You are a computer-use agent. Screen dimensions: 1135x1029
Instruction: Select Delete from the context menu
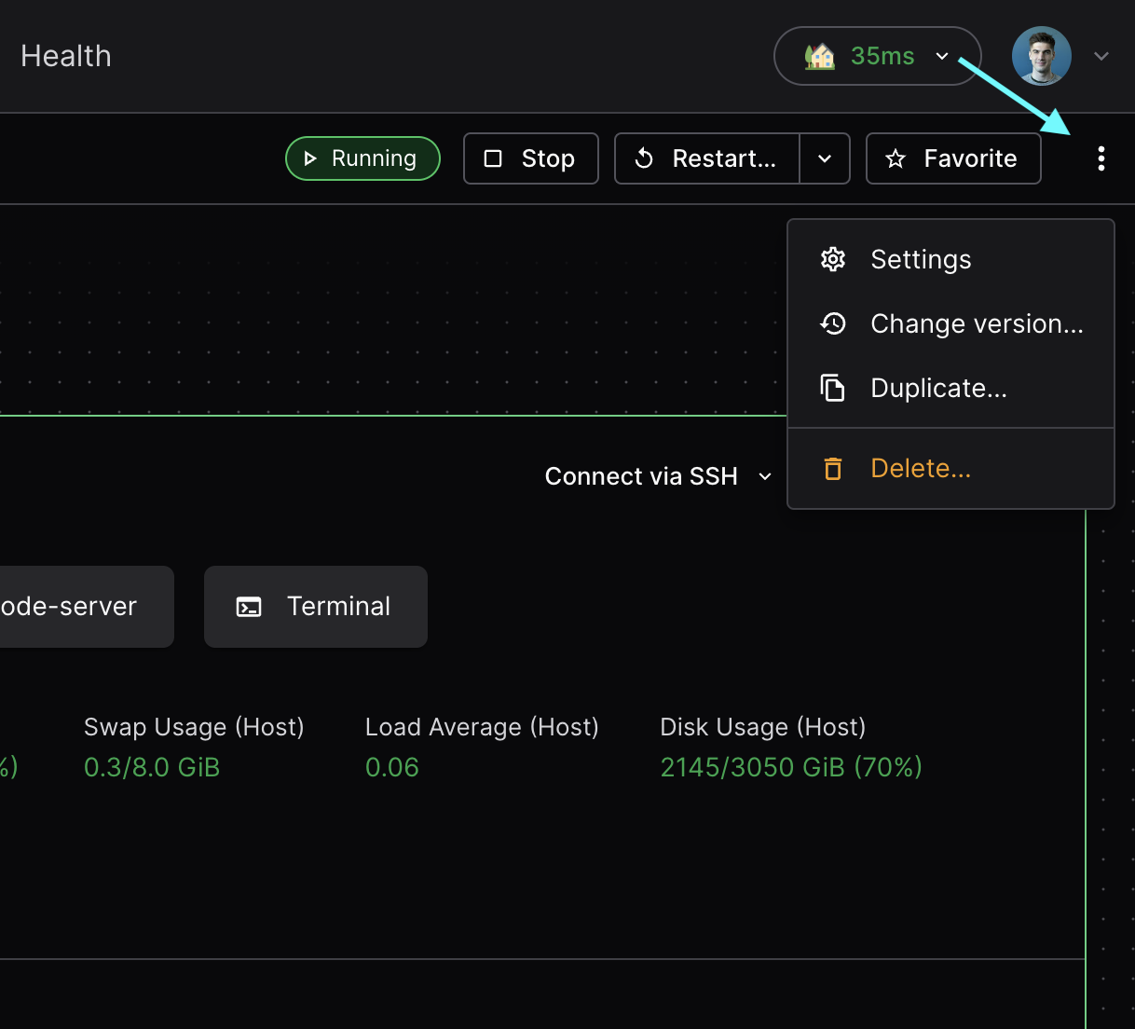point(921,468)
